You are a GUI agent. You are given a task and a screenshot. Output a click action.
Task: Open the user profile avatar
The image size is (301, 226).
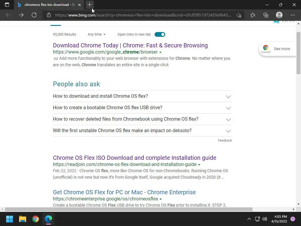(279, 15)
